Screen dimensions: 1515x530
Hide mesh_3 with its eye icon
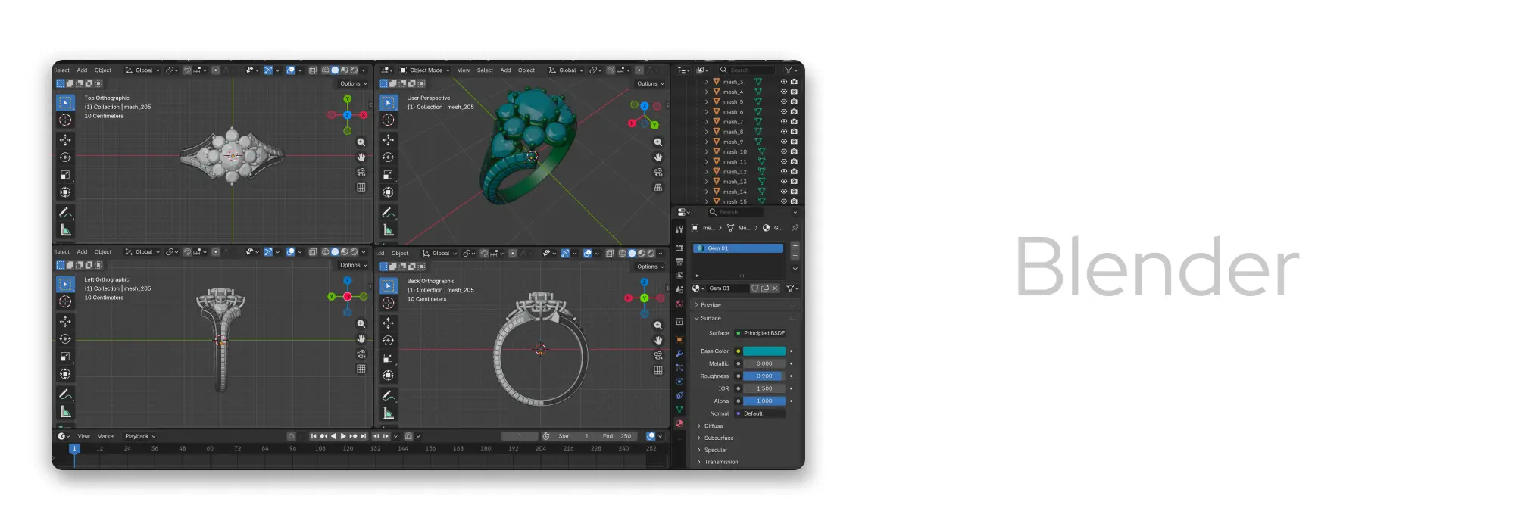click(x=784, y=82)
